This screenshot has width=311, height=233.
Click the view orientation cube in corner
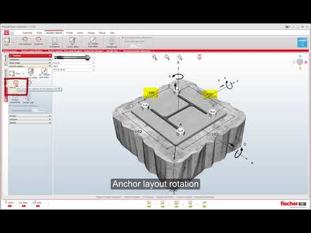pyautogui.click(x=300, y=62)
